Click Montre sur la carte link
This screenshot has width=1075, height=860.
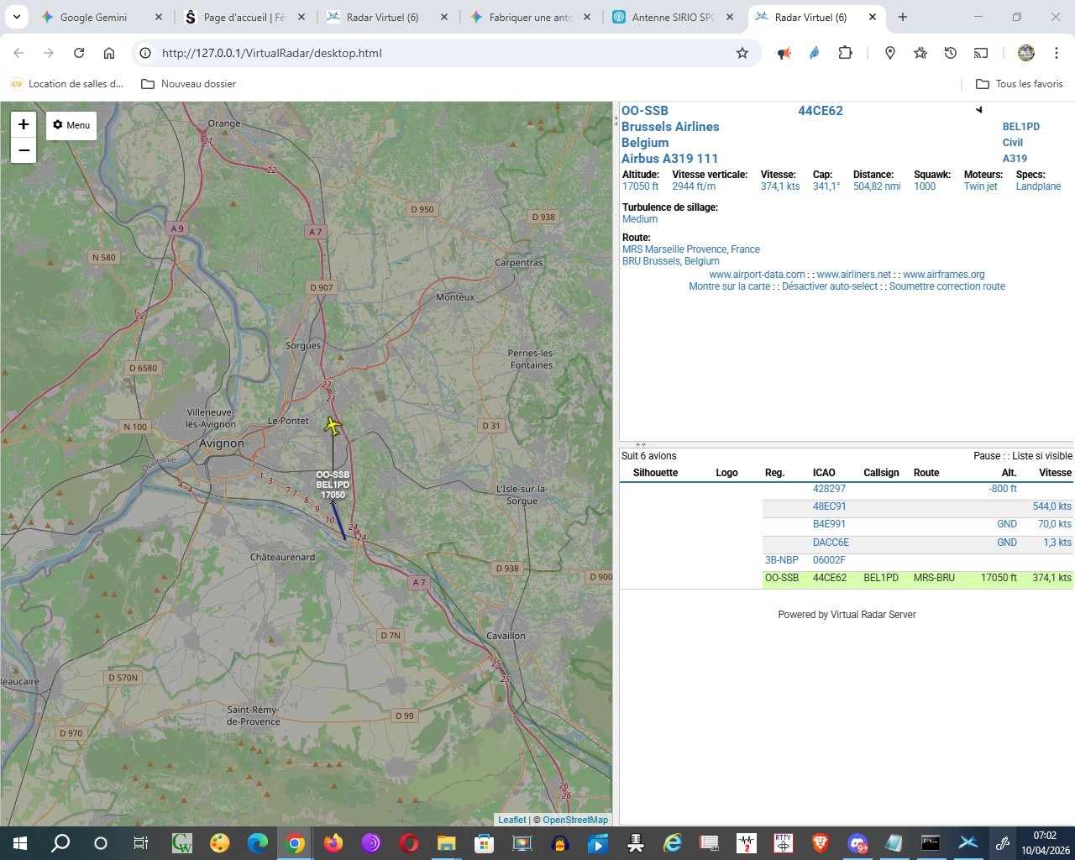point(729,286)
